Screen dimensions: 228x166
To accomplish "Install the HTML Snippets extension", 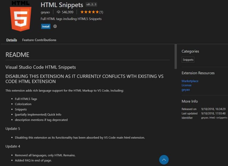I will (x=46, y=27).
